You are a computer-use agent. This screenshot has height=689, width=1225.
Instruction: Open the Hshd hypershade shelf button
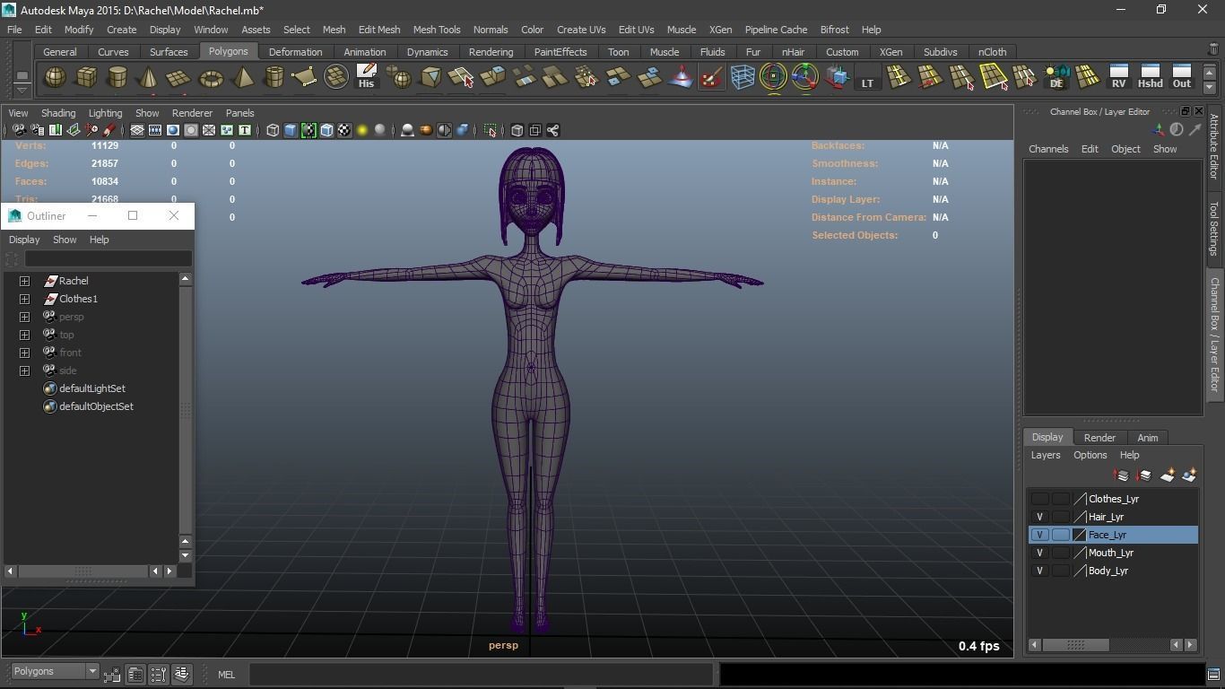1150,77
